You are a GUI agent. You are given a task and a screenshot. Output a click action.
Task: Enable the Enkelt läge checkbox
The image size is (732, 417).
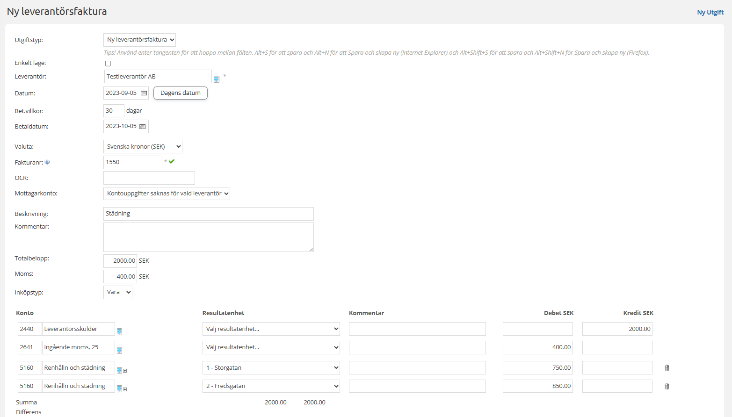pyautogui.click(x=108, y=64)
